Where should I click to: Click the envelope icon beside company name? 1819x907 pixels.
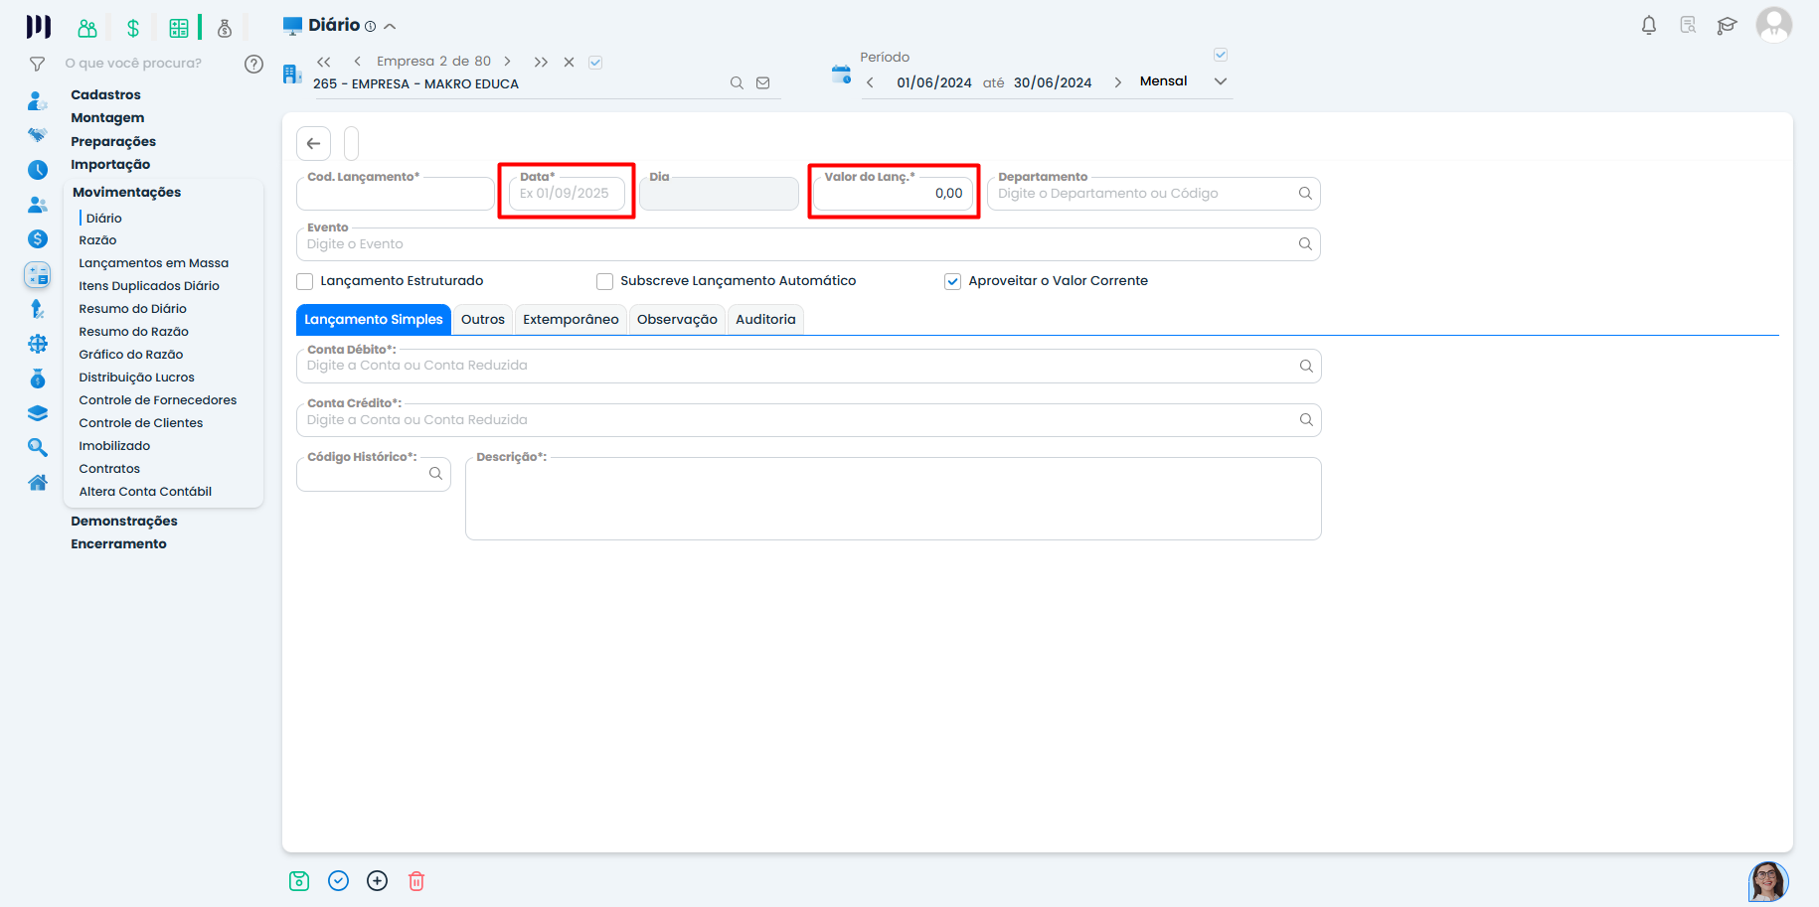point(763,83)
